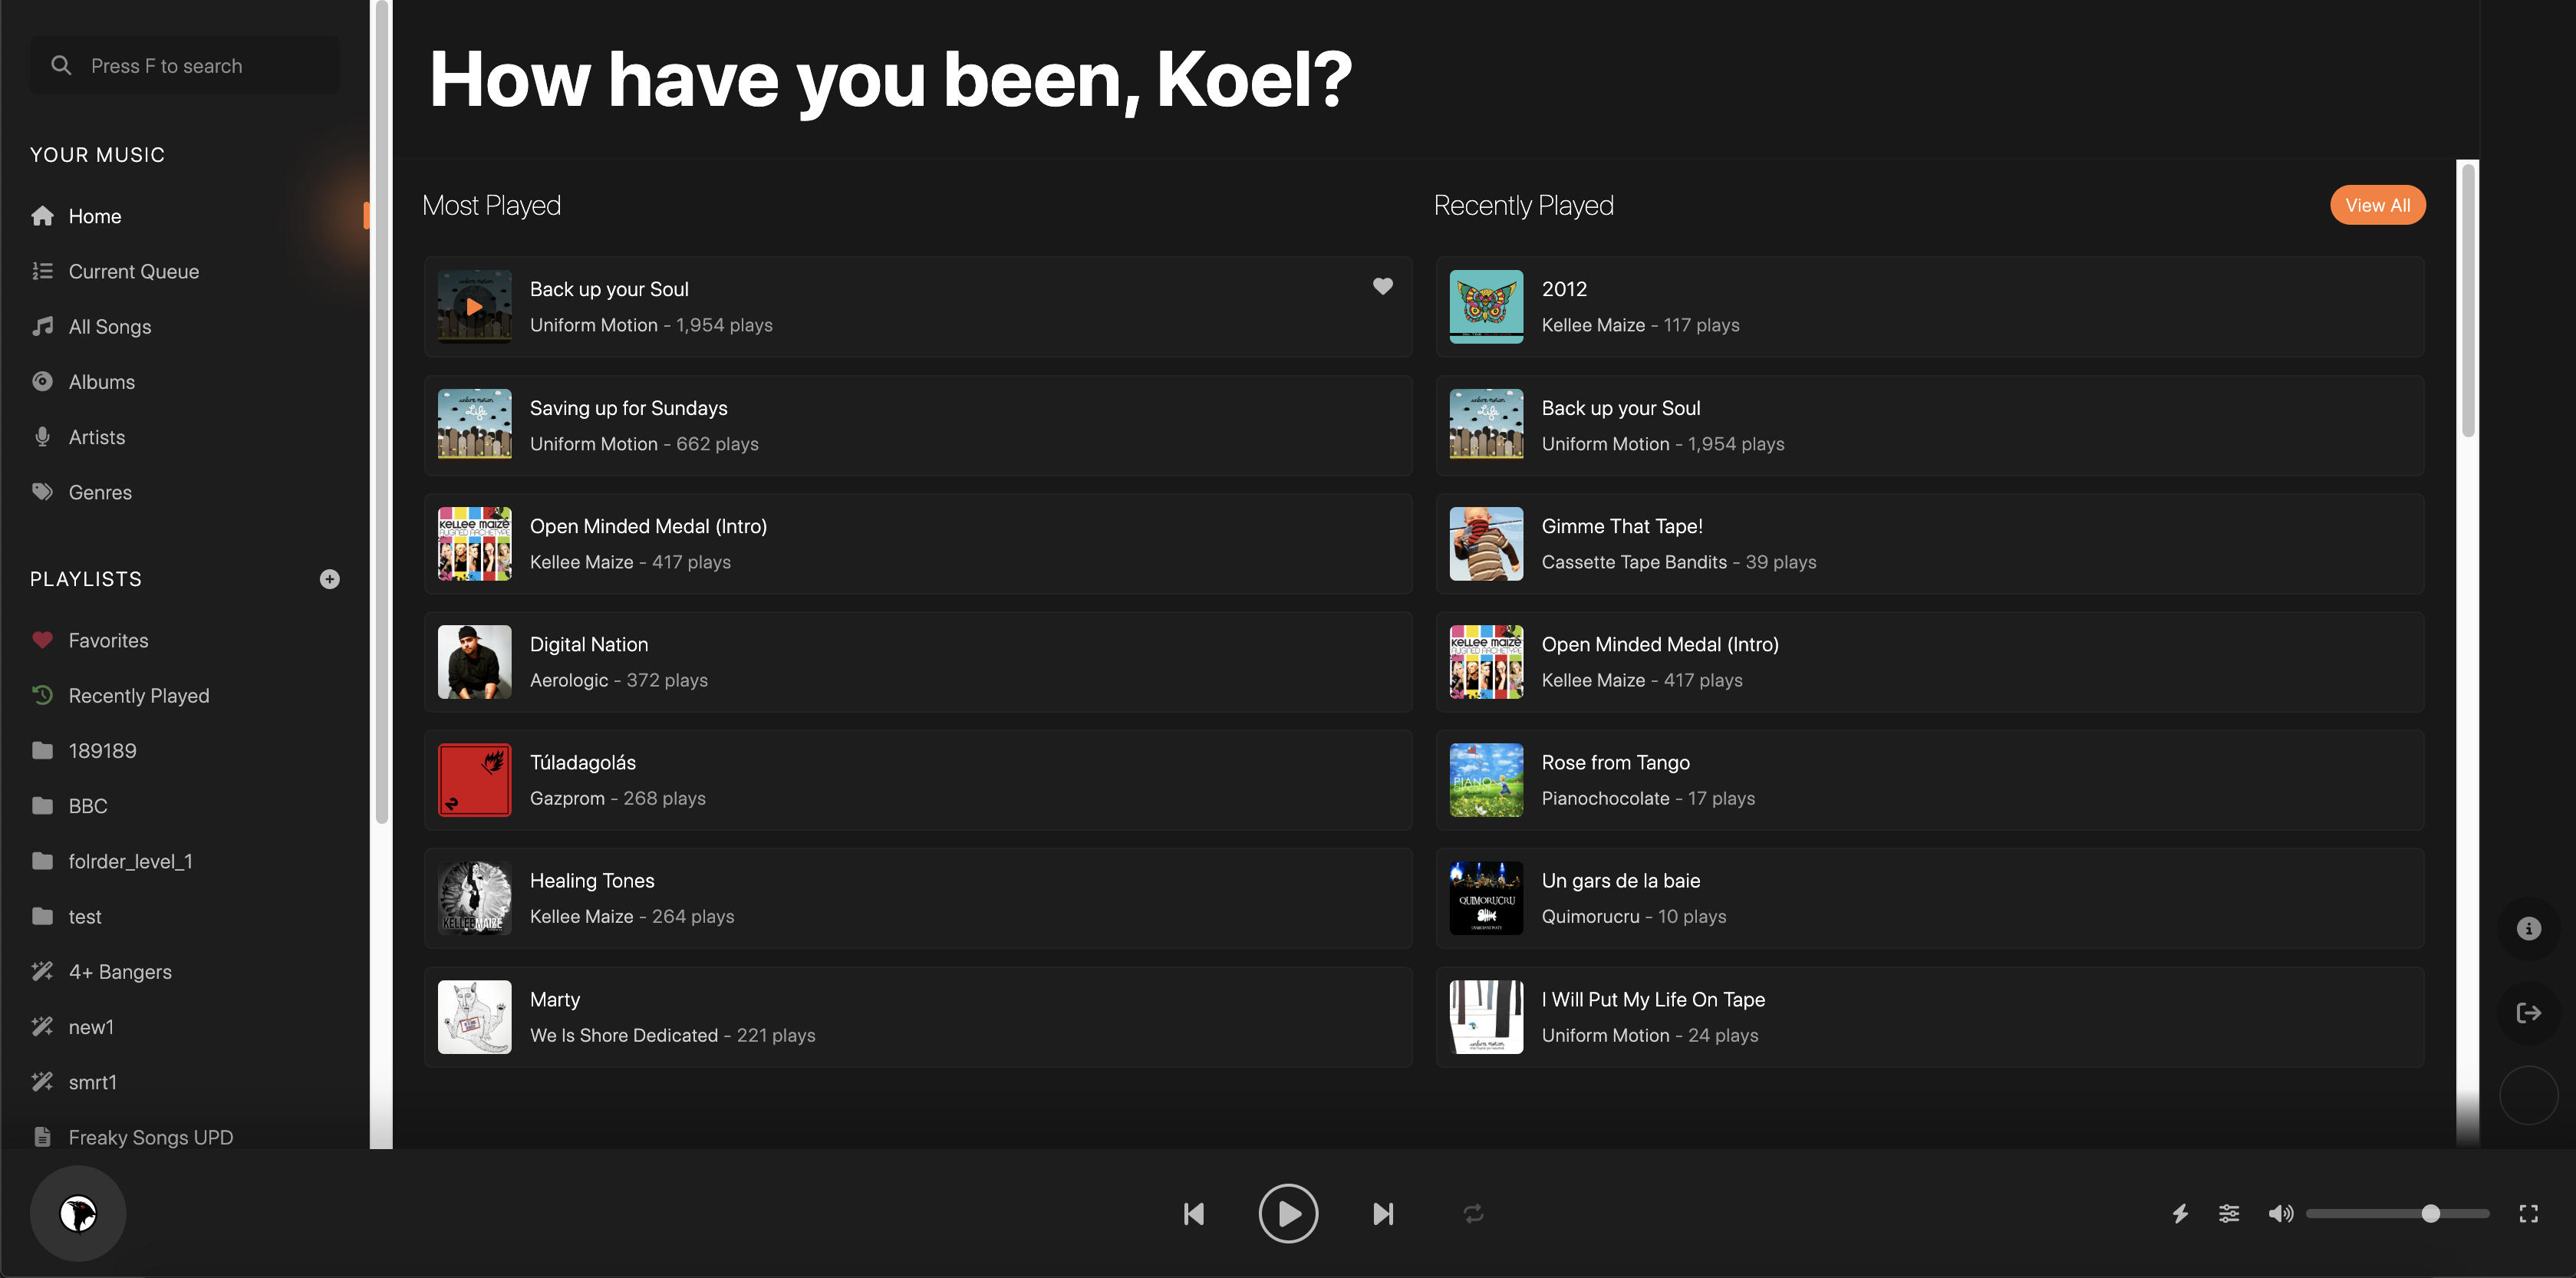Skip to the next track
This screenshot has width=2576, height=1278.
point(1383,1213)
